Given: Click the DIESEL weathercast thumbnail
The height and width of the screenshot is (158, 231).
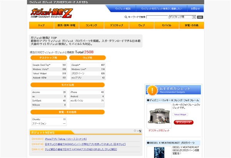Looking at the screenshot, I should 159,153.
